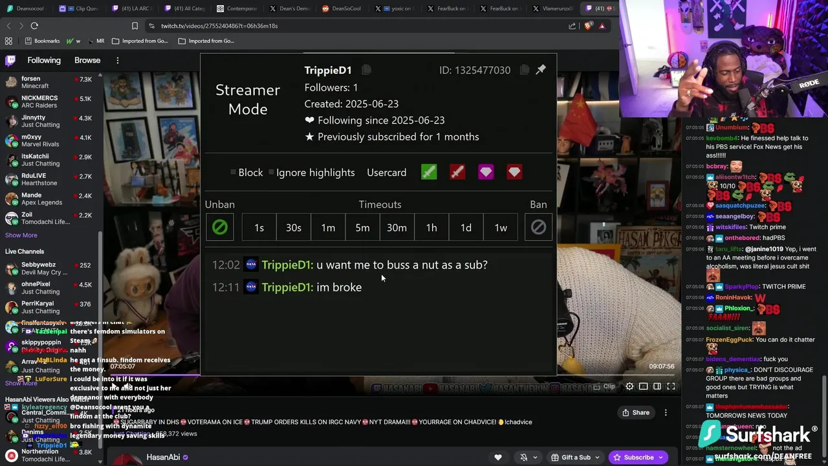Expand Show More under followed channels

click(21, 235)
